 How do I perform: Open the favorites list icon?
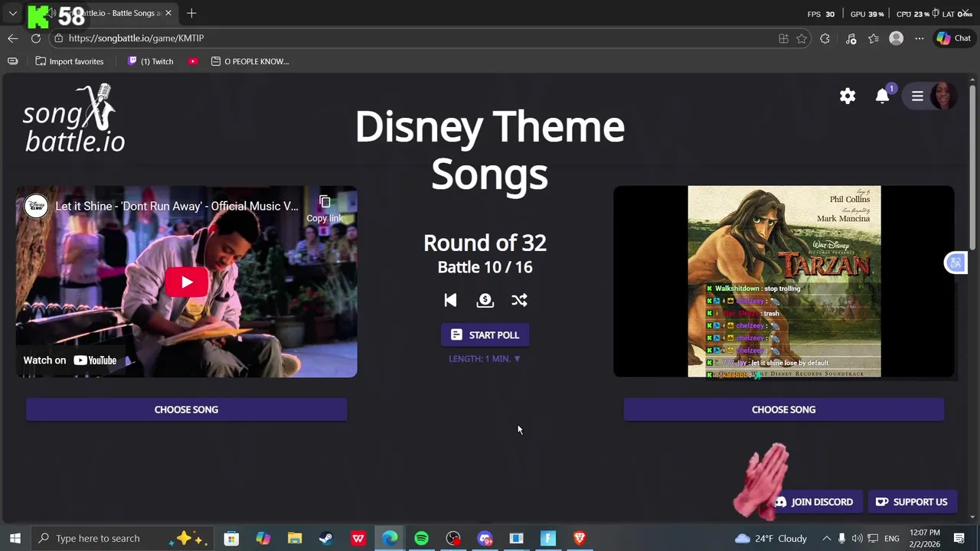point(874,38)
